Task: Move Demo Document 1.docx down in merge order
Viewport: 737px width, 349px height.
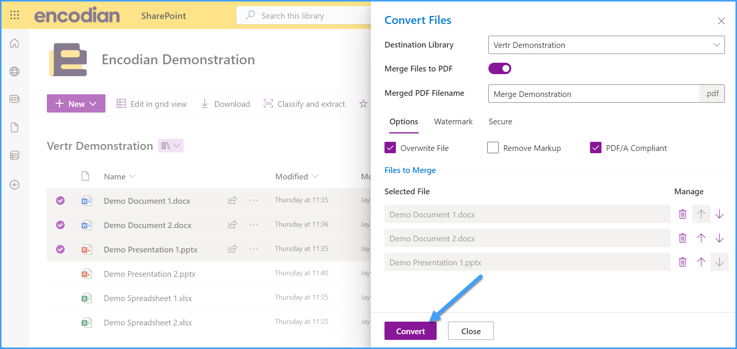Action: pyautogui.click(x=719, y=214)
